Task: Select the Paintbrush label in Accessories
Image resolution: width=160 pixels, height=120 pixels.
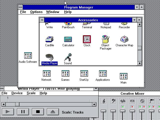Action: coord(68,27)
